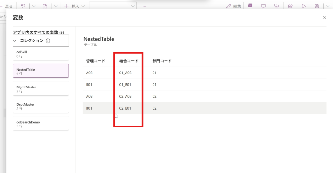
Task: Select the colSkill collection
Action: (41, 54)
